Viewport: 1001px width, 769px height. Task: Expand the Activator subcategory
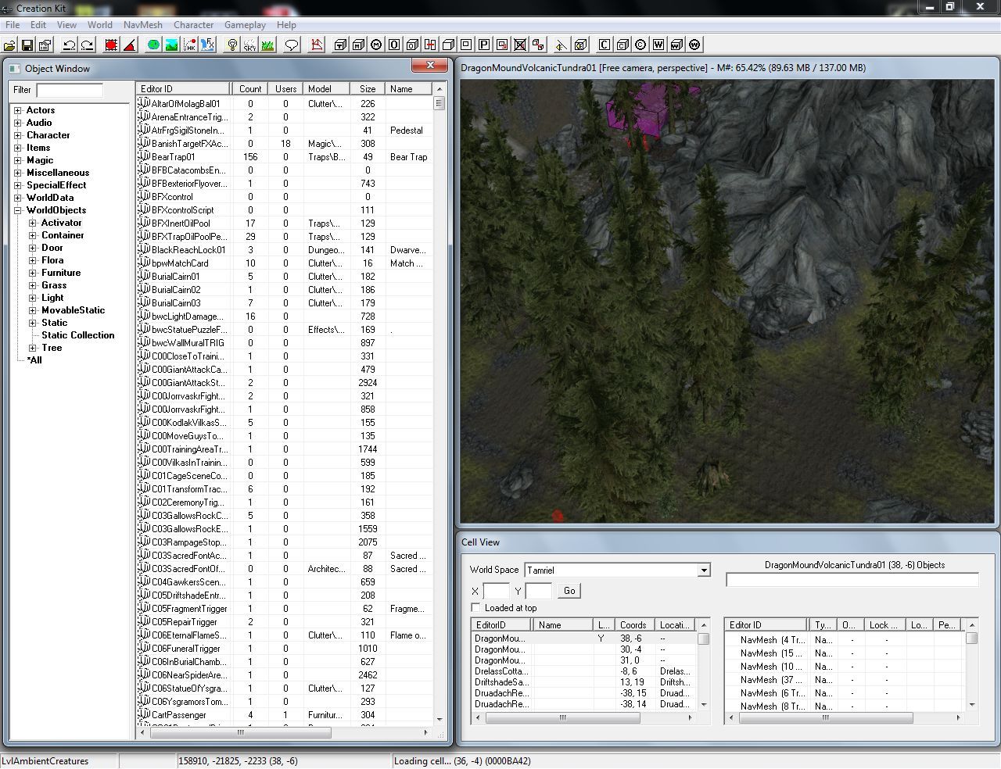33,224
